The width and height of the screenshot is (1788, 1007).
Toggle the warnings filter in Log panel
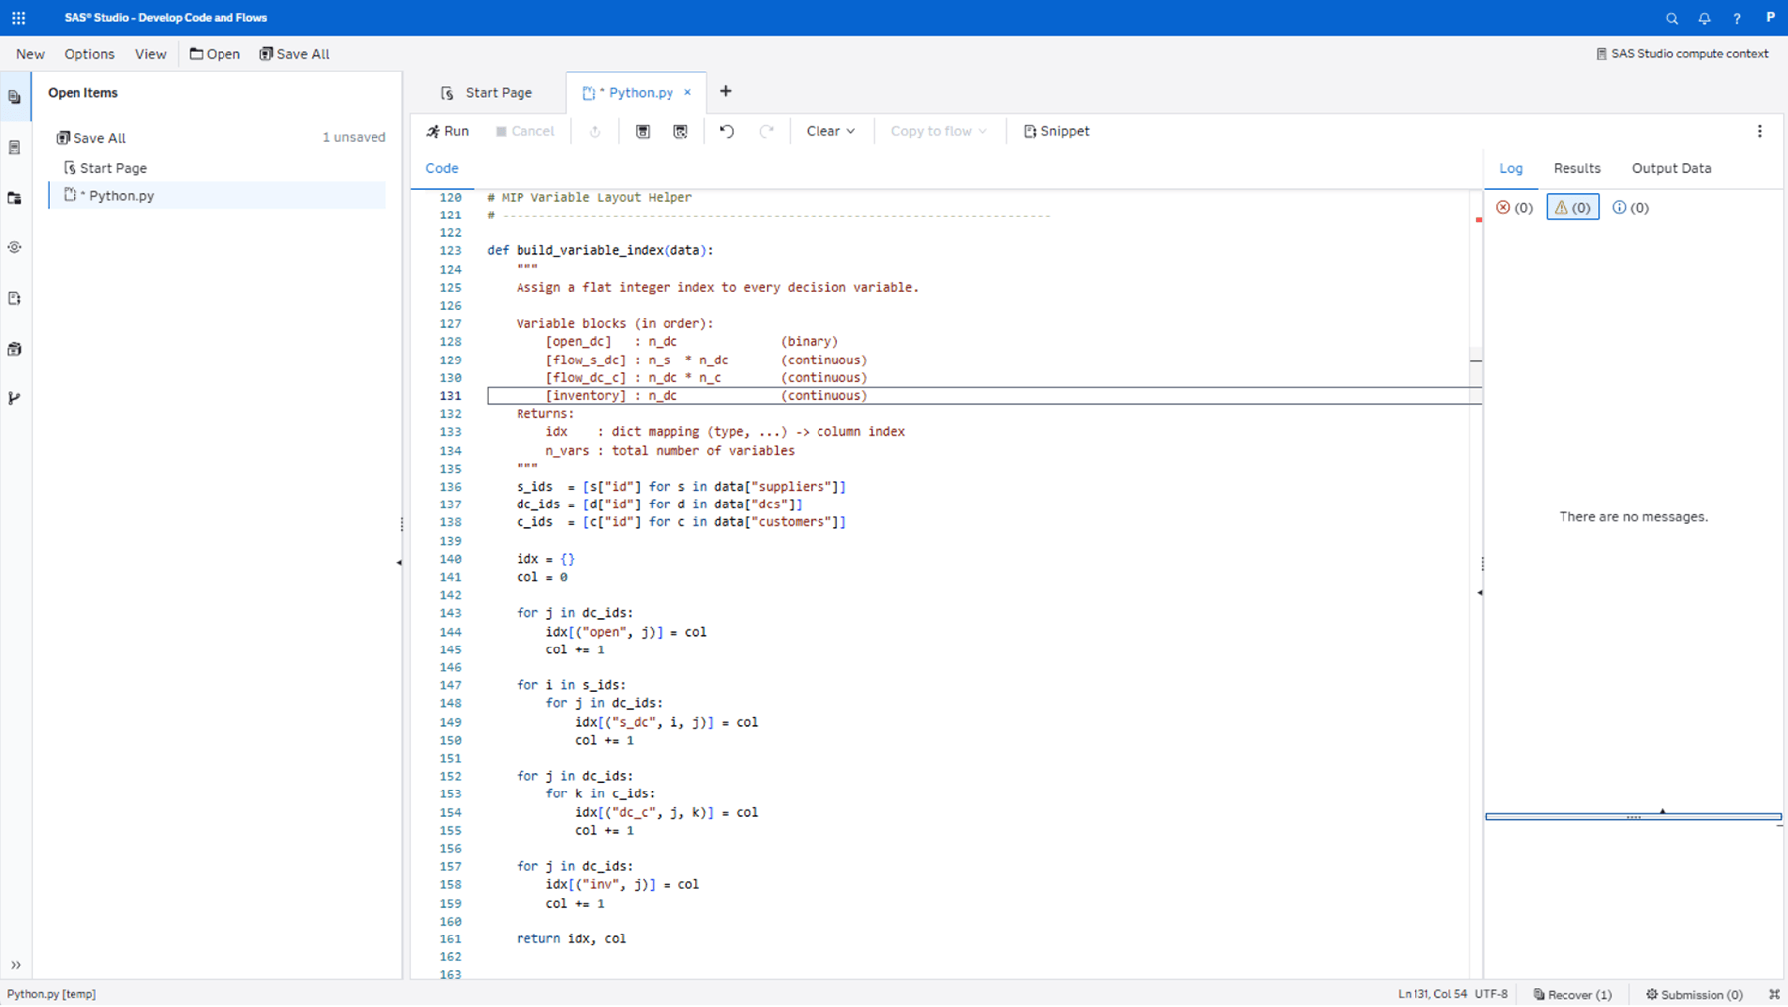tap(1571, 207)
